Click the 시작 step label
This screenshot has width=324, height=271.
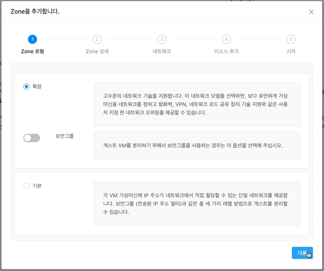[291, 51]
